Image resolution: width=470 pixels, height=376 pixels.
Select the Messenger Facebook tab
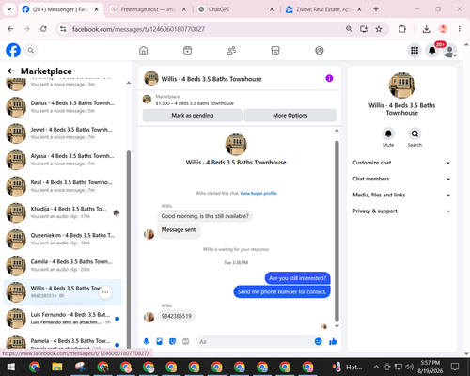tap(60, 9)
